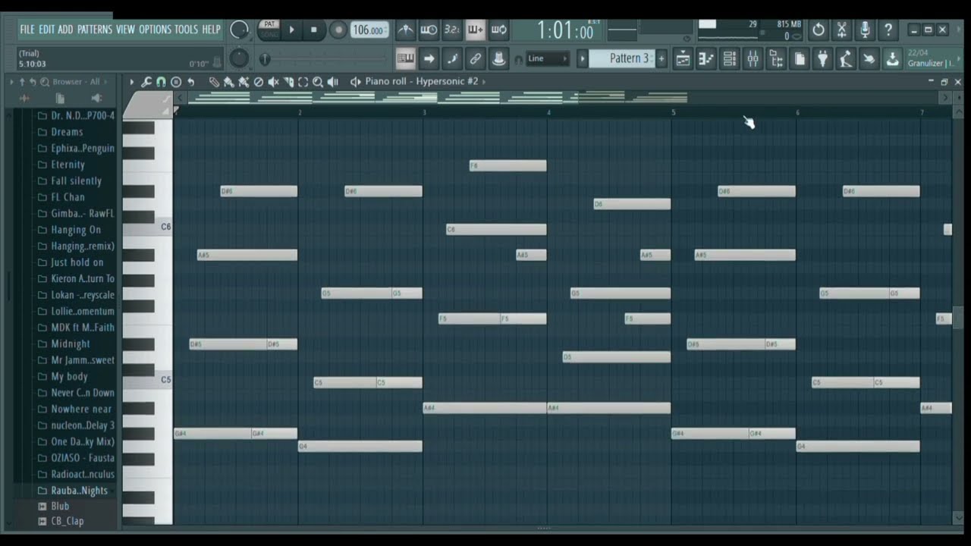Click the Record button
Viewport: 971px width, 546px height.
pos(338,30)
